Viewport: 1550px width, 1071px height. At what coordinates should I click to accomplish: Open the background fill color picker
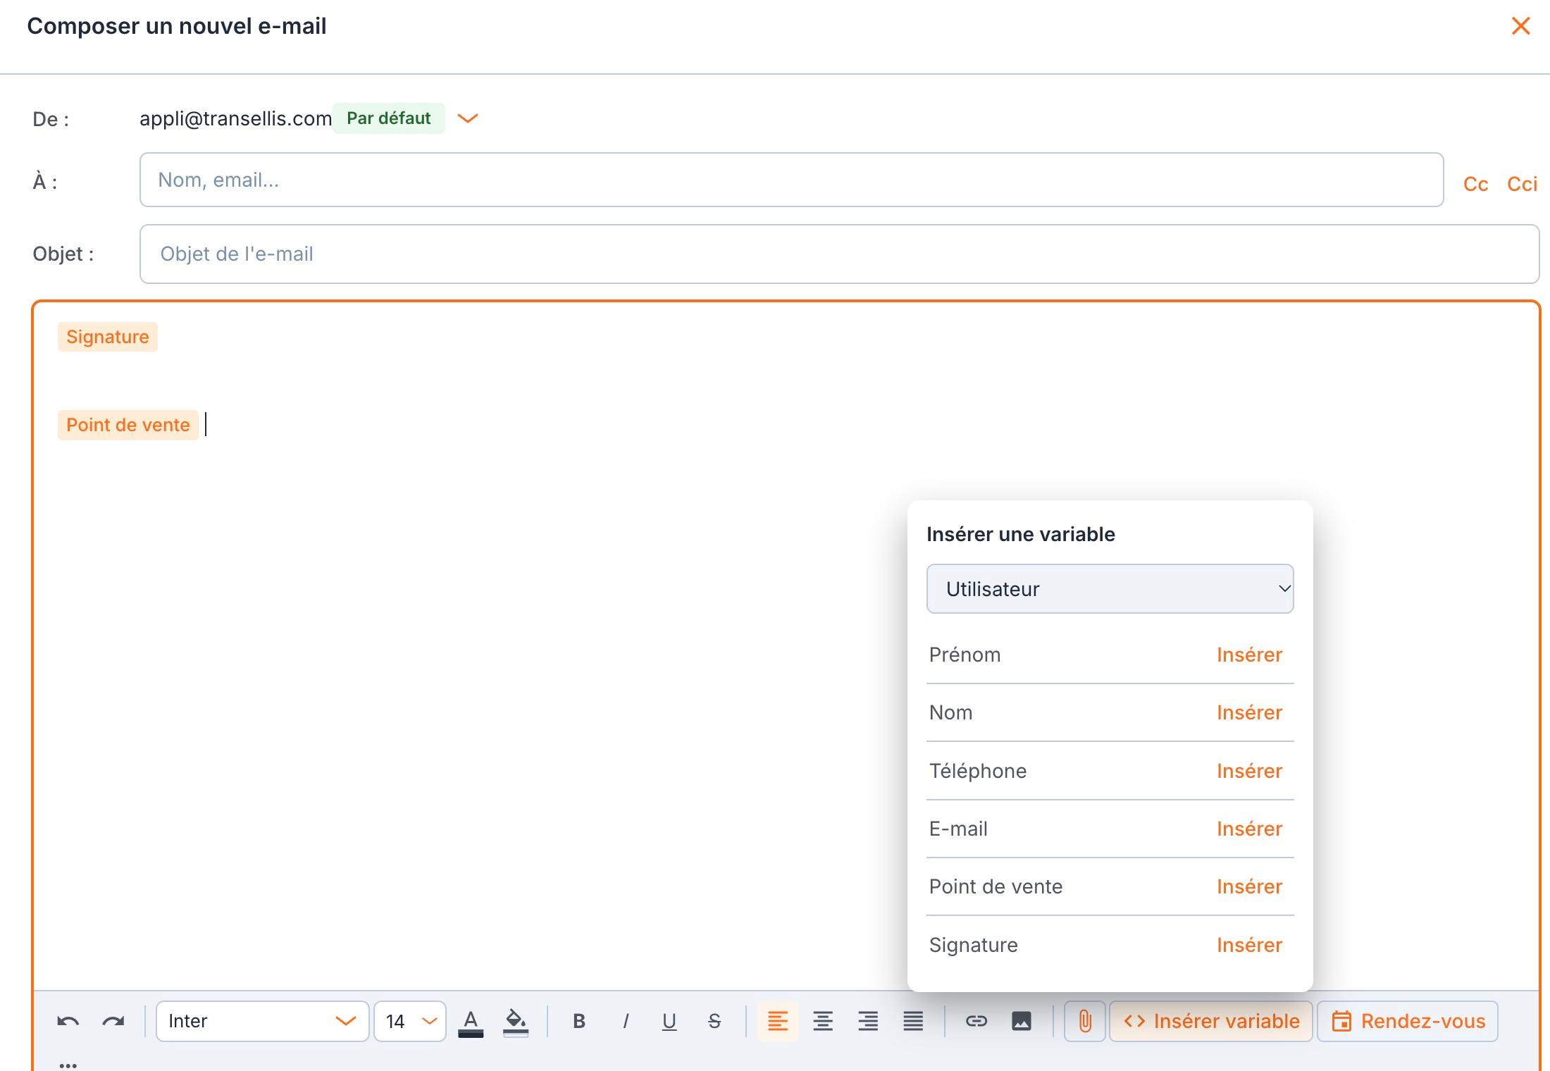point(516,1022)
